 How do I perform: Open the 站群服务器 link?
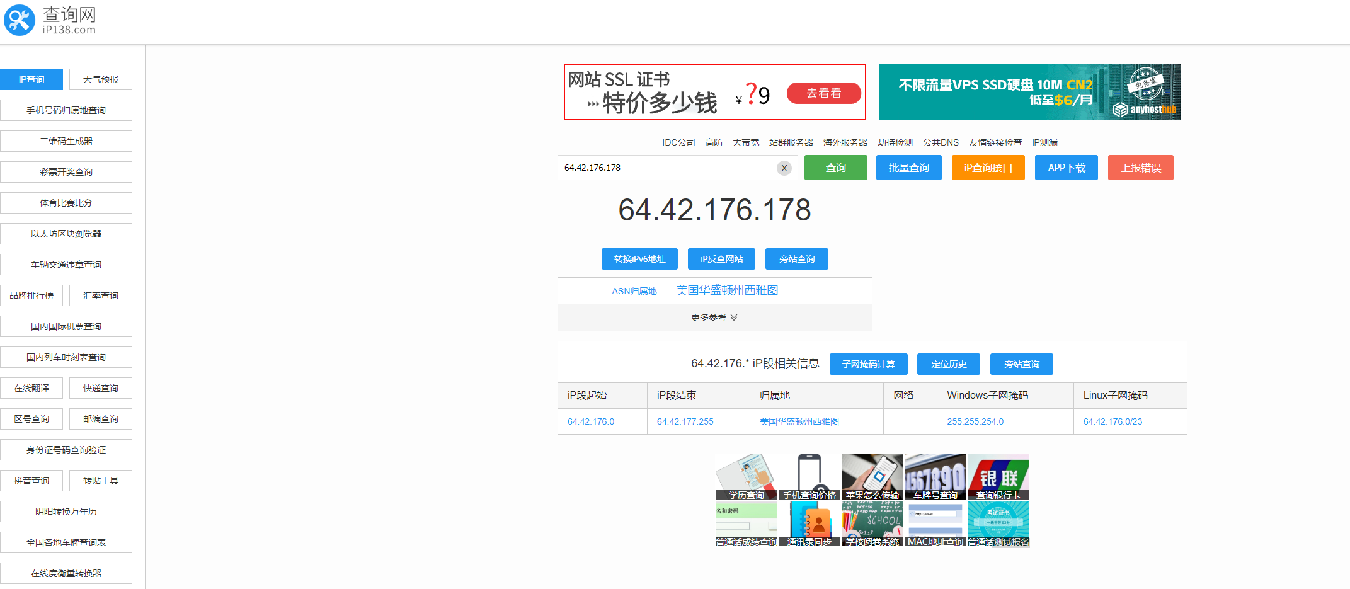coord(791,142)
